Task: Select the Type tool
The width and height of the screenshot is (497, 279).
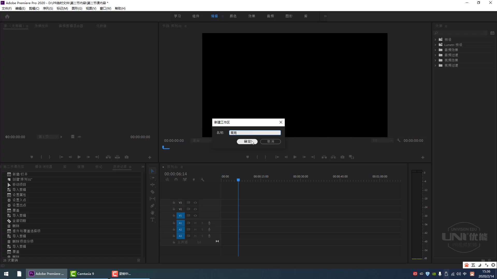Action: tap(152, 220)
